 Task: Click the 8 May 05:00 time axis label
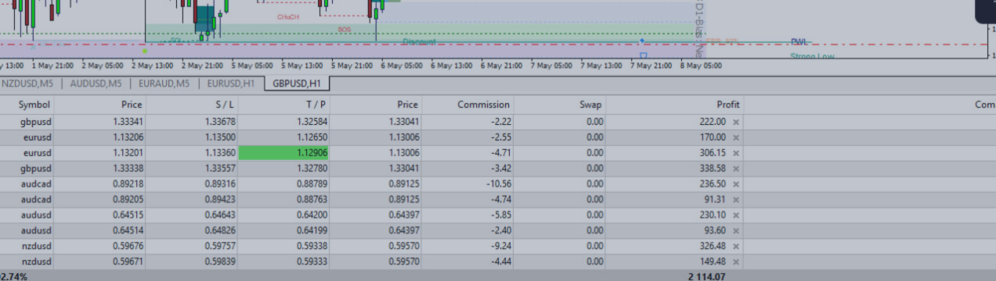(701, 66)
